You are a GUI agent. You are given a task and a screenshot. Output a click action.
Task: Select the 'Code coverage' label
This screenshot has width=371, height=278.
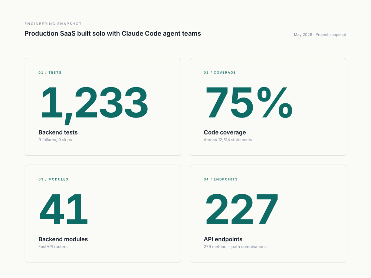[225, 132]
